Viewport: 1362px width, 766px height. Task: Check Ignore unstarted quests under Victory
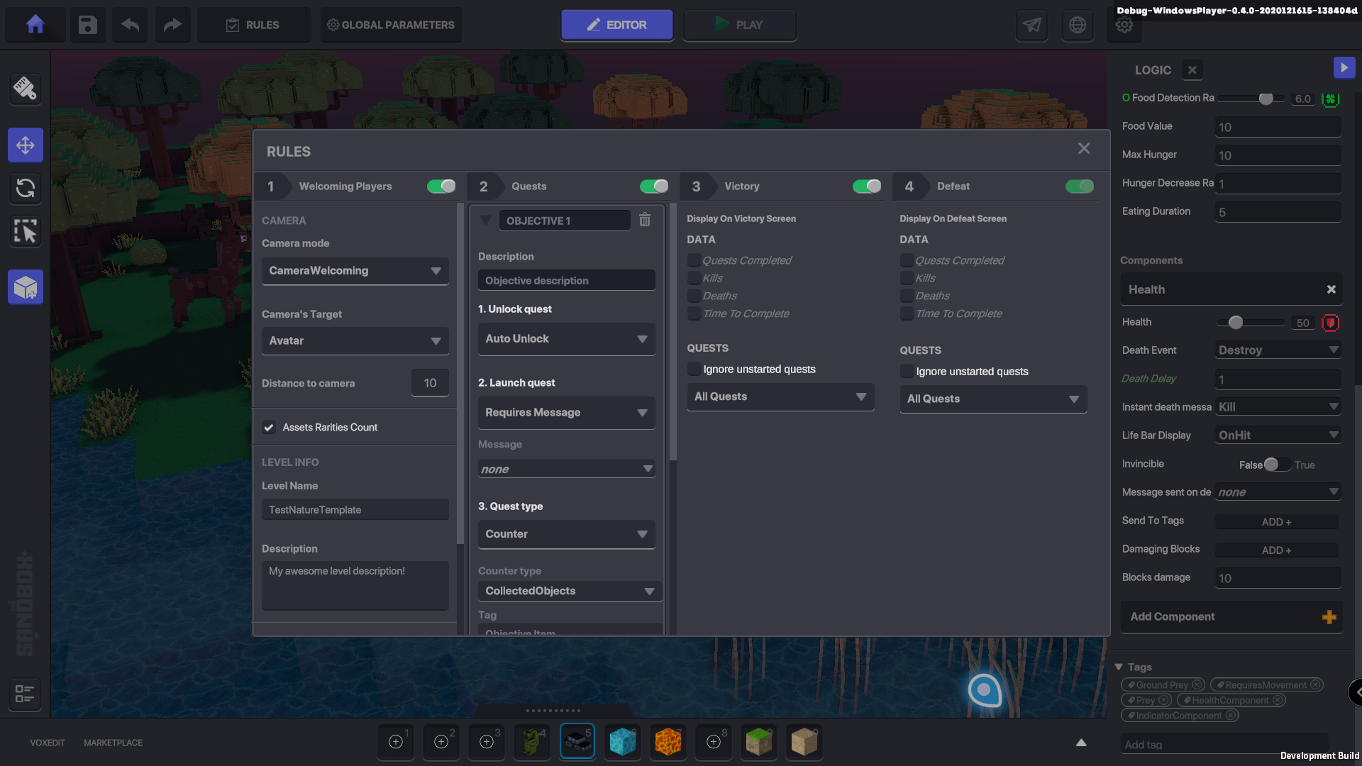pyautogui.click(x=694, y=369)
